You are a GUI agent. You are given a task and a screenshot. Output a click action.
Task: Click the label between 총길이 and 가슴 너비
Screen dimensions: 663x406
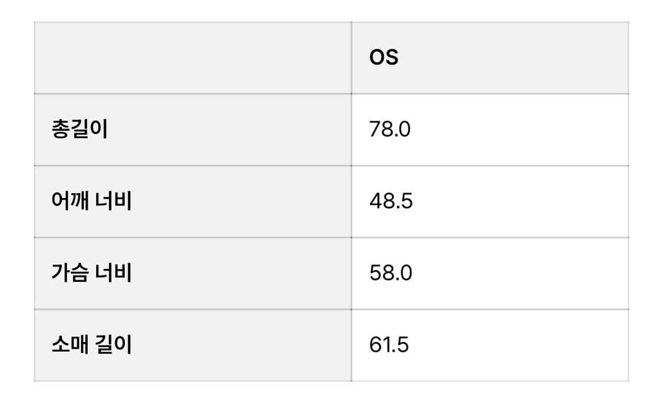point(91,201)
